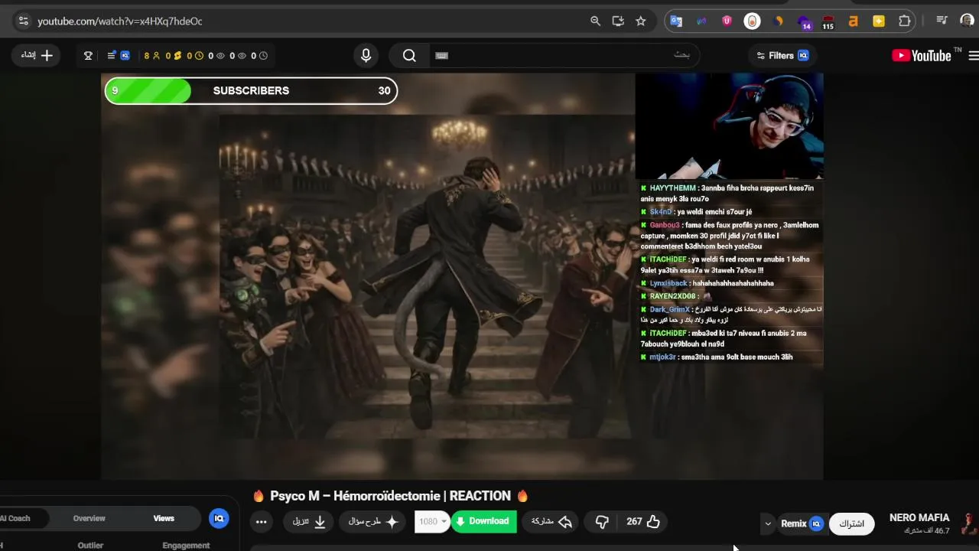This screenshot has height=551, width=979.
Task: Go to the YouTube home via its logo
Action: (x=921, y=56)
